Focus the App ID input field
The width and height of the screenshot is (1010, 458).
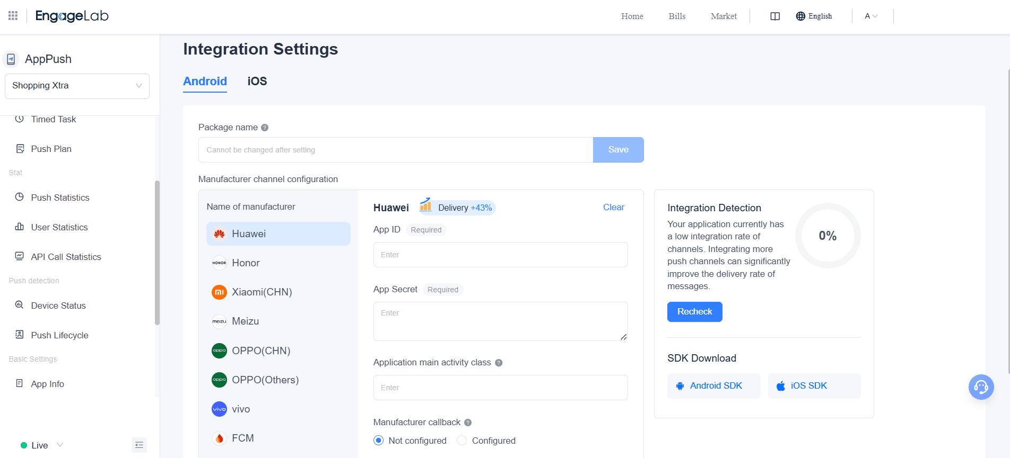501,255
